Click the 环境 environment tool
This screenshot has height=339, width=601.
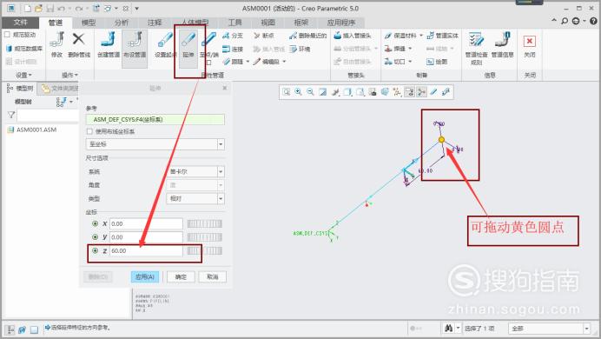tap(300, 49)
